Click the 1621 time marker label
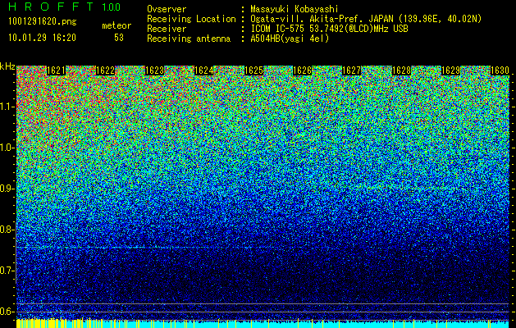Image resolution: width=516 pixels, height=328 pixels. [56, 71]
